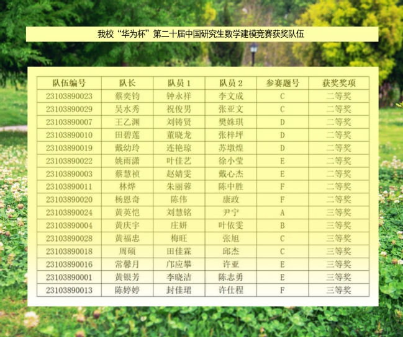Click team leader 周硕 cell
The height and width of the screenshot is (337, 403).
click(x=127, y=251)
